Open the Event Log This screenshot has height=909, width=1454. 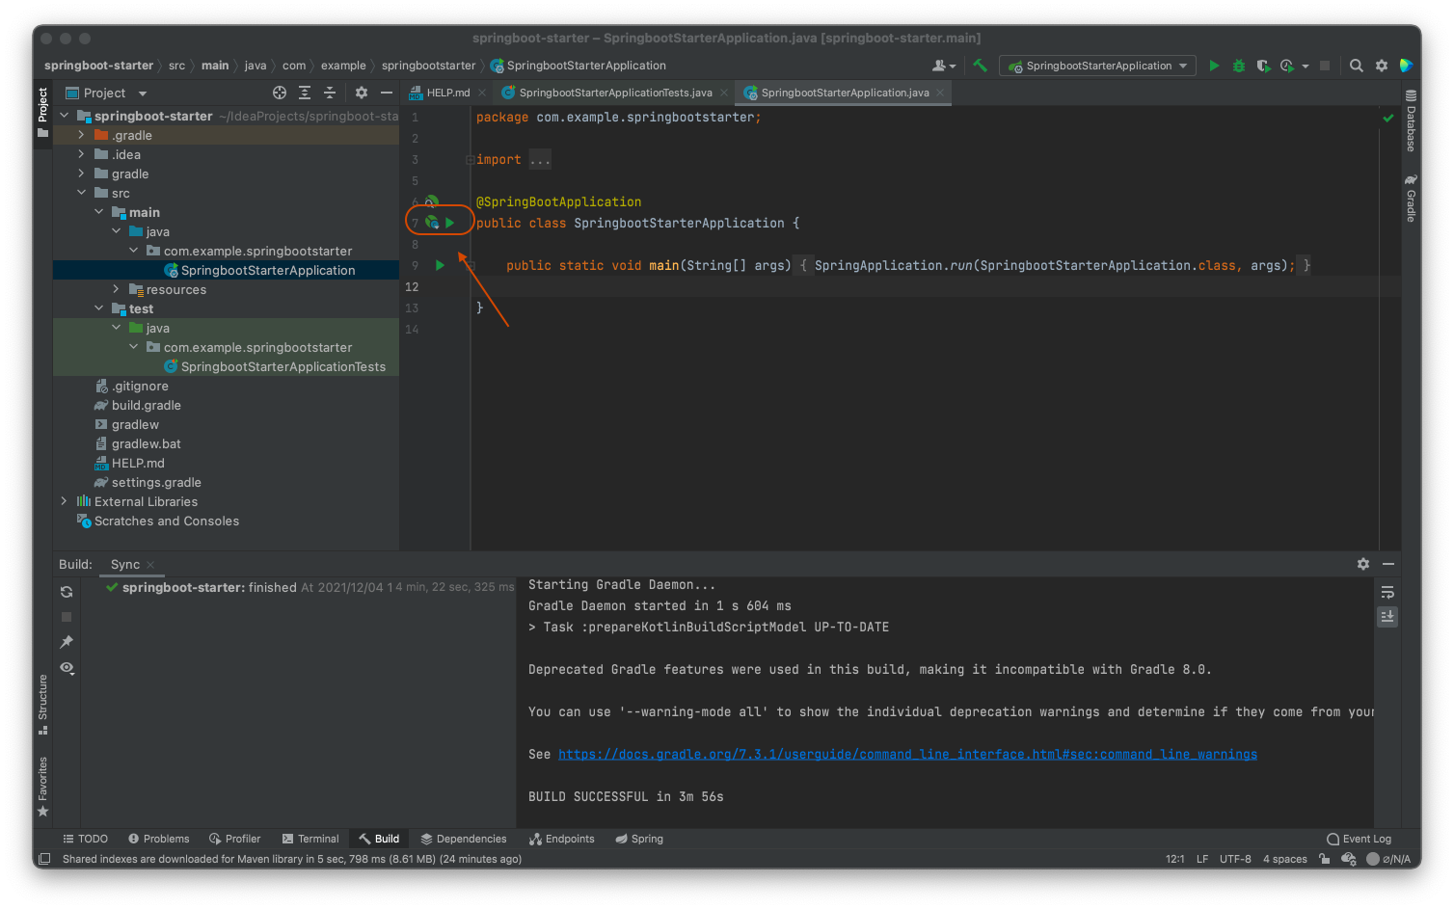click(x=1360, y=839)
